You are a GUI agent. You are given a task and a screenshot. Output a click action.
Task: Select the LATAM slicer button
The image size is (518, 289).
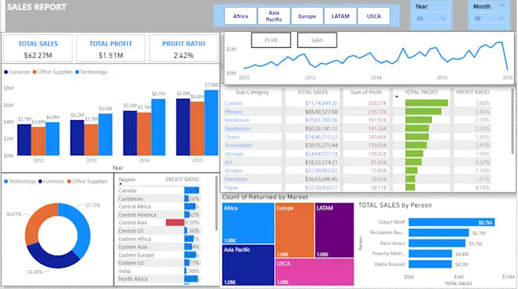[x=341, y=16]
